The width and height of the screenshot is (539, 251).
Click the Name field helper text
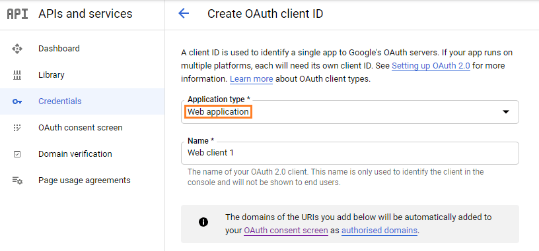[336, 177]
